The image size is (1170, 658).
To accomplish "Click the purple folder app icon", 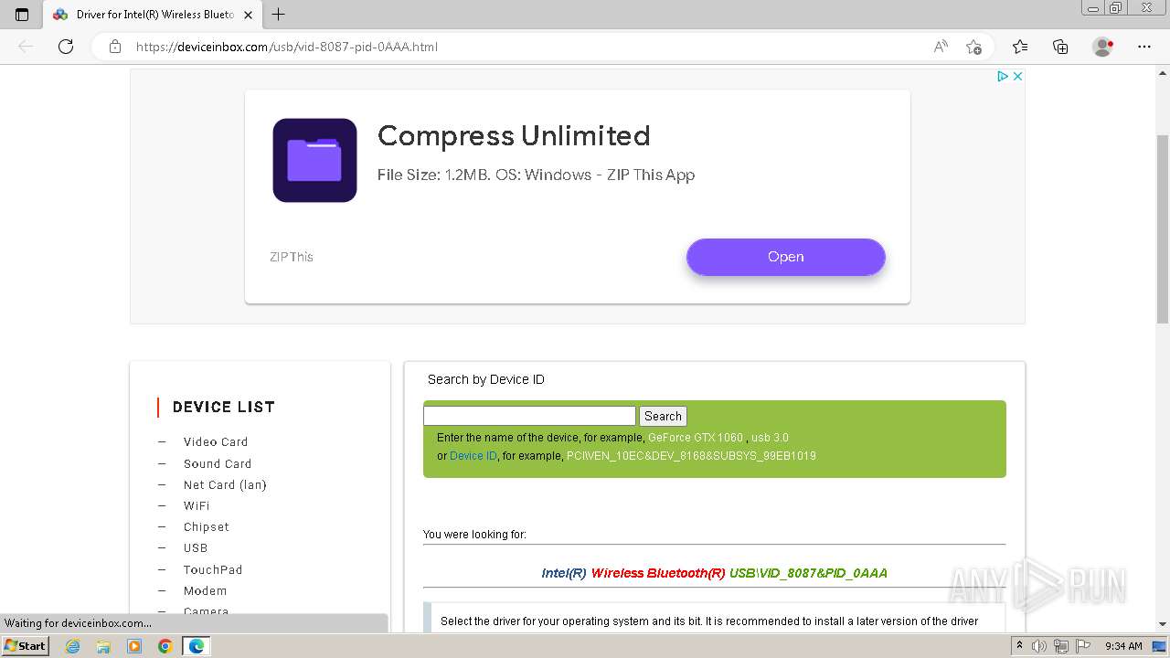I will 314,160.
